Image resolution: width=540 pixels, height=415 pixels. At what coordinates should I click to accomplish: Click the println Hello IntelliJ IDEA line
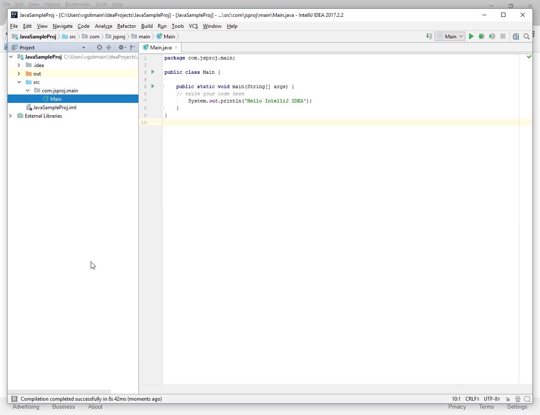pyautogui.click(x=250, y=101)
